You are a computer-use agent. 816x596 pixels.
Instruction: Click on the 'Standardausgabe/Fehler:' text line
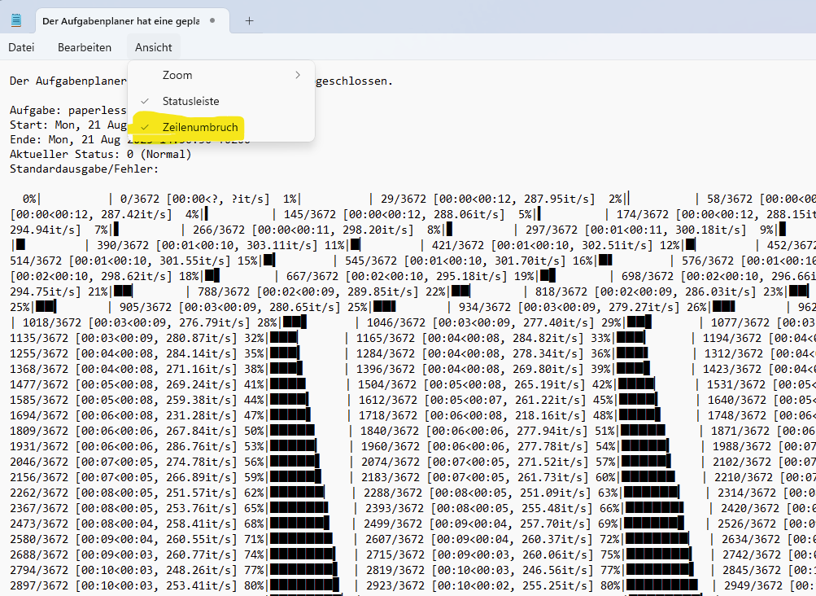(84, 169)
